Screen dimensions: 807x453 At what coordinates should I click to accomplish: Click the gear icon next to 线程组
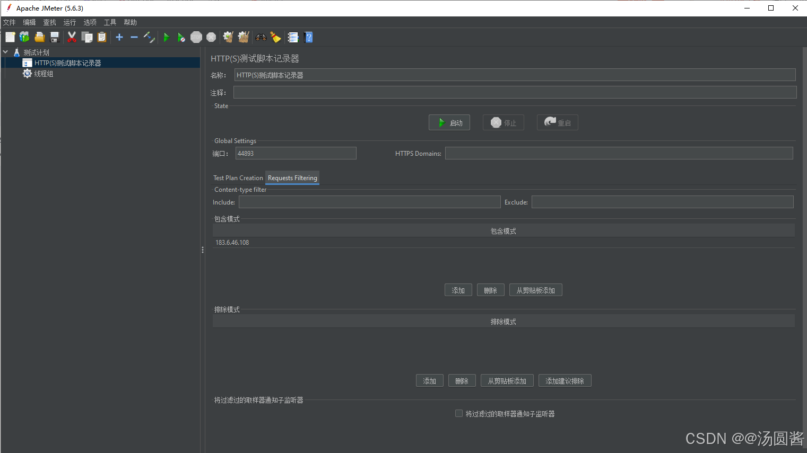click(27, 74)
